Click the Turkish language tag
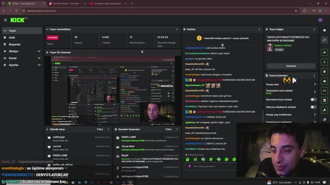 click(279, 50)
